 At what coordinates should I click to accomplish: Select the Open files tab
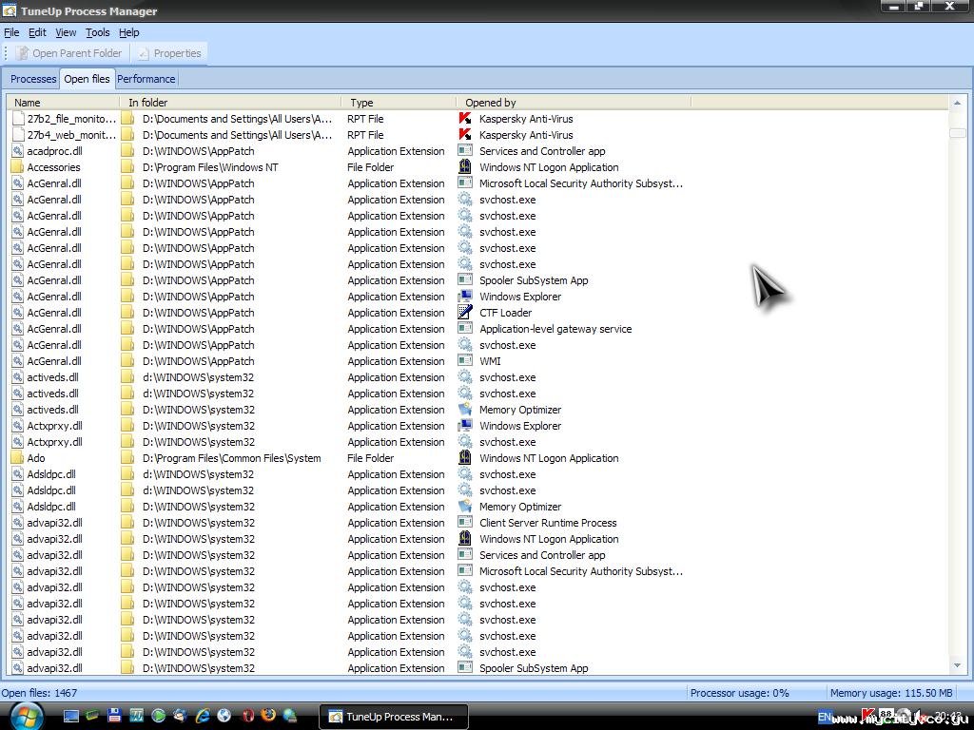87,78
